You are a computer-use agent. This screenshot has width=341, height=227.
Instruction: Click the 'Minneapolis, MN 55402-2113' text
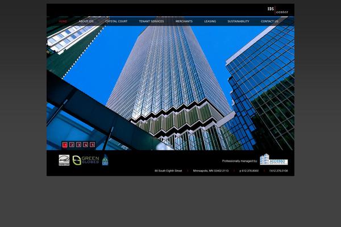click(x=211, y=171)
